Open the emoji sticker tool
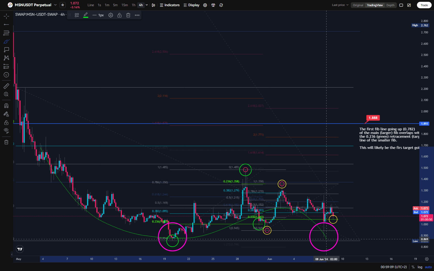Viewport: 434px width, 271px height. (6, 75)
